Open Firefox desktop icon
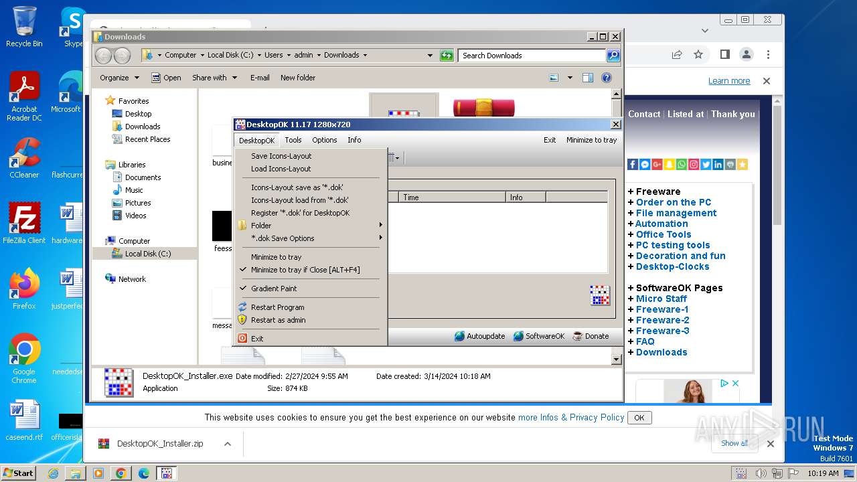 pos(24,289)
